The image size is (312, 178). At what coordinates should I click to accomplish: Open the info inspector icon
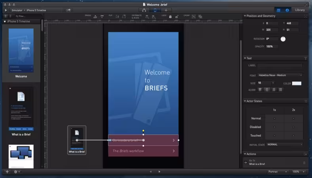pyautogui.click(x=287, y=10)
